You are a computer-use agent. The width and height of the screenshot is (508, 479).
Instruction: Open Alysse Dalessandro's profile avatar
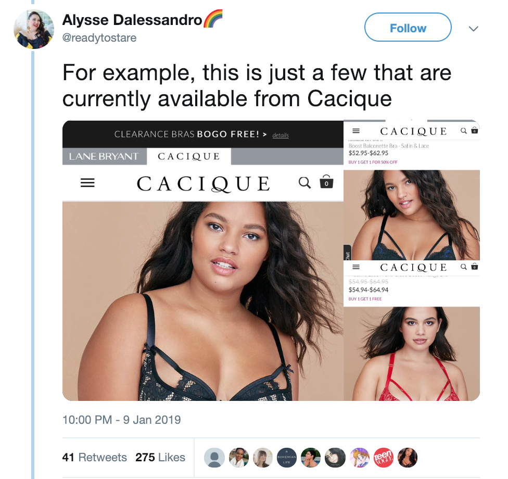[34, 29]
